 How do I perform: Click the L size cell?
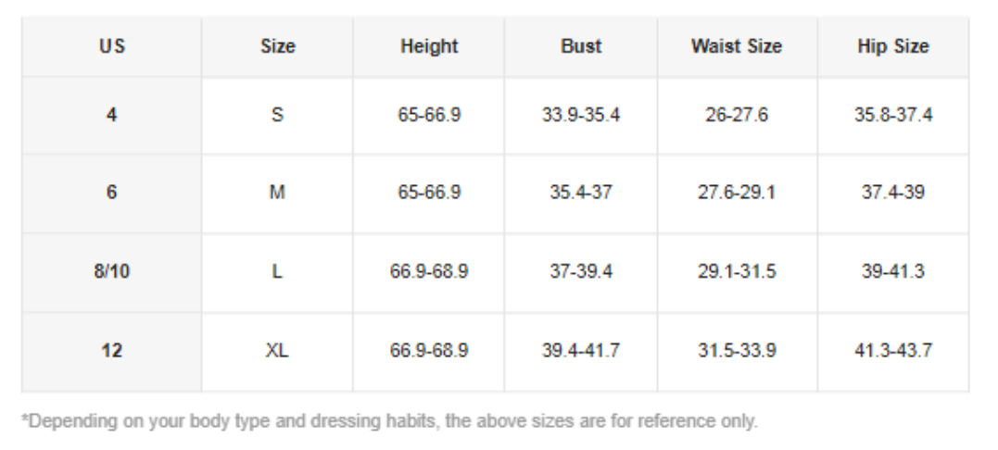pyautogui.click(x=277, y=273)
